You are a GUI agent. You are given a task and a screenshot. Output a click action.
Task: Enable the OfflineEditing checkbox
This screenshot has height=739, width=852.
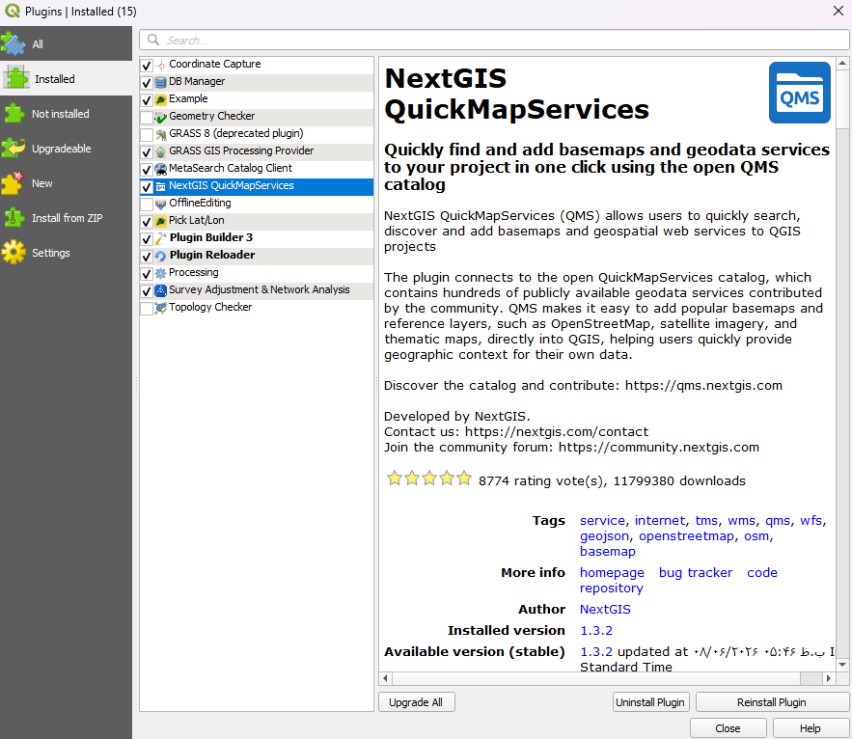147,205
